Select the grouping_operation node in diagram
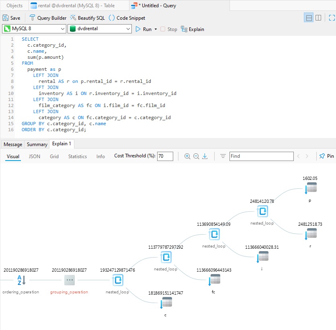 point(70,280)
